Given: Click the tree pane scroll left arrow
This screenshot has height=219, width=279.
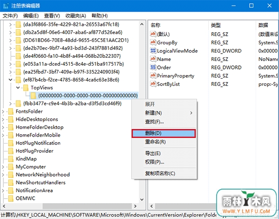Looking at the screenshot, I should pyautogui.click(x=4, y=206).
